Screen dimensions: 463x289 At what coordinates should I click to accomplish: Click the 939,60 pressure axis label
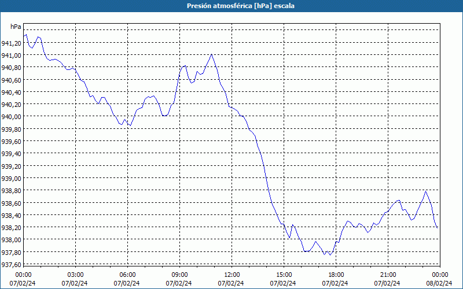click(11, 142)
